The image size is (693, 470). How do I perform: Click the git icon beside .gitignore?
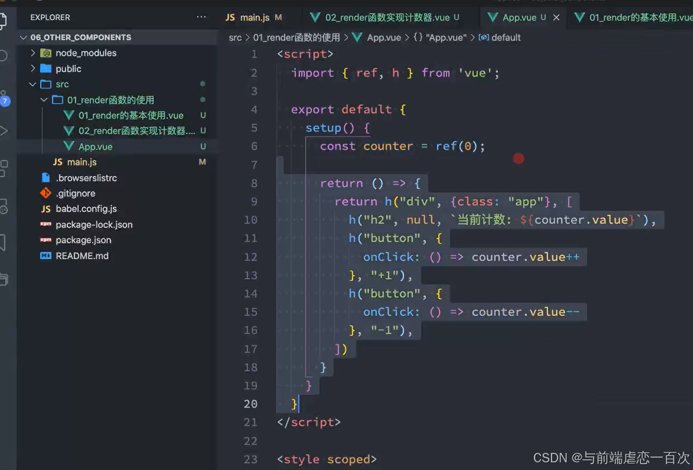point(45,193)
